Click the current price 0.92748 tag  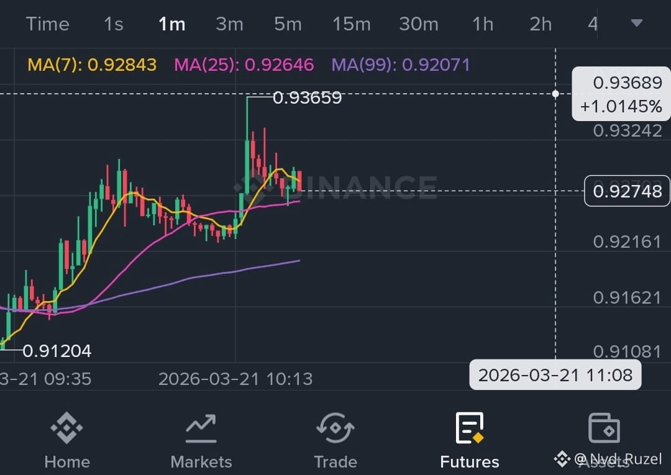pos(627,191)
